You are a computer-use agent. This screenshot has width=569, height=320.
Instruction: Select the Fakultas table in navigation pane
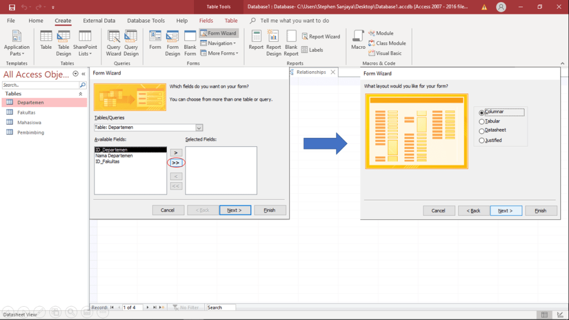pos(26,112)
